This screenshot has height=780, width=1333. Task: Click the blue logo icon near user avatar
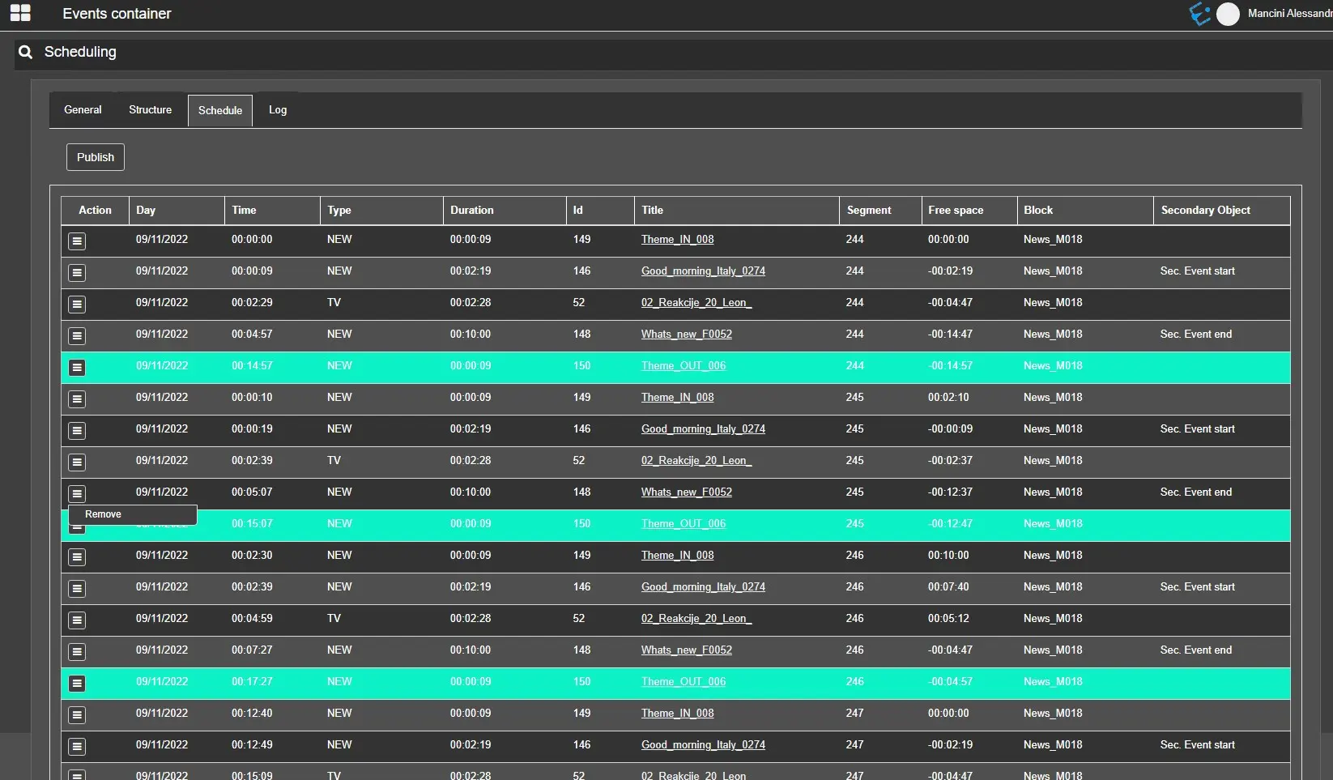(x=1199, y=14)
